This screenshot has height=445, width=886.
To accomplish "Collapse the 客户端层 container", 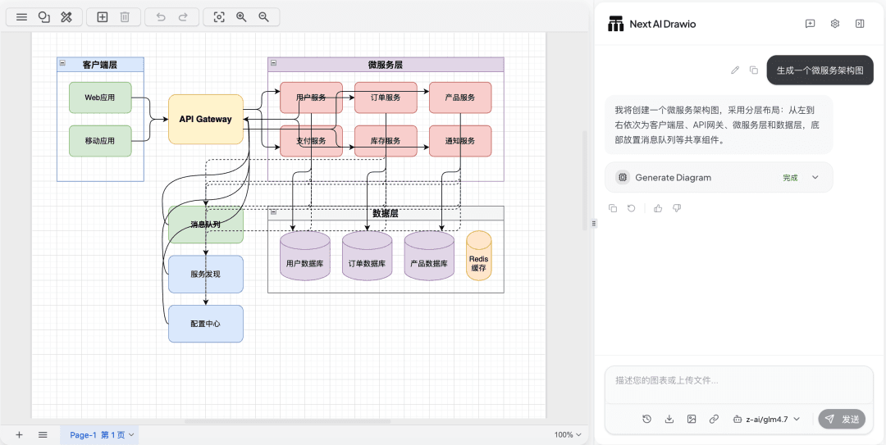I will pos(62,63).
